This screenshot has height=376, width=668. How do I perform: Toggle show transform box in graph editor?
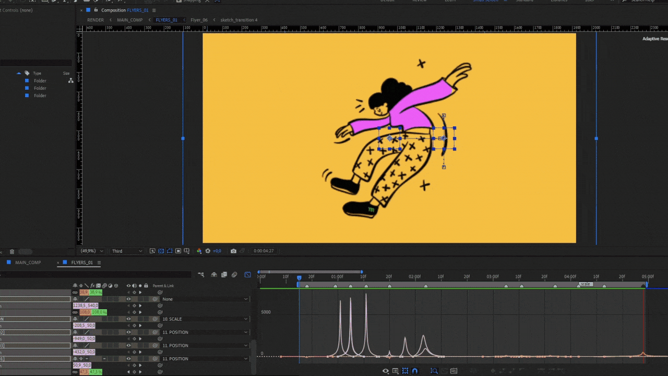coord(405,371)
